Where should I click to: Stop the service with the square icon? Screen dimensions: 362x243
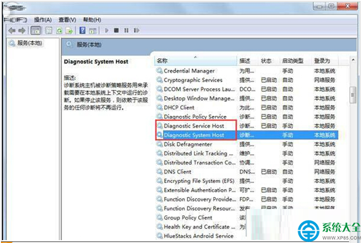pos(117,30)
